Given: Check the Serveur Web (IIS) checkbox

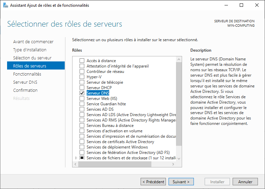Looking at the screenshot, I should coord(82,98).
